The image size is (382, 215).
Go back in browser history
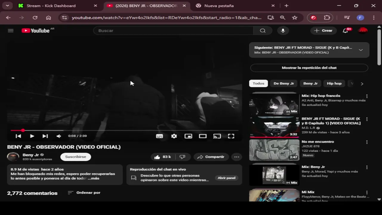point(8,18)
